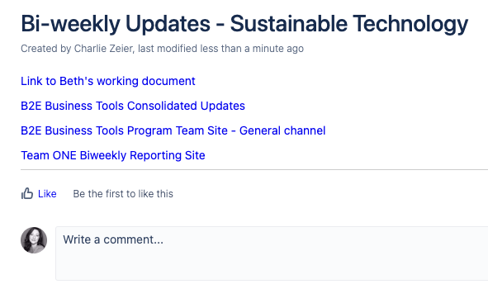Focus the Write a comment field
This screenshot has height=303, width=488.
[x=272, y=253]
